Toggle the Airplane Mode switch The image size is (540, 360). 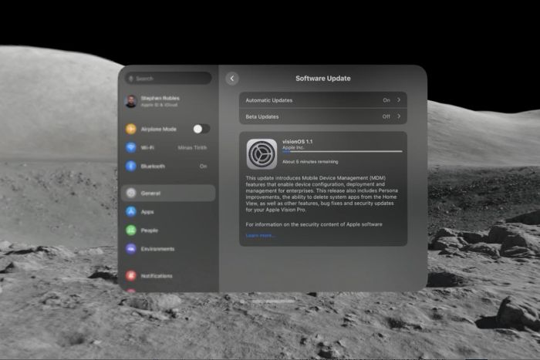pyautogui.click(x=201, y=129)
